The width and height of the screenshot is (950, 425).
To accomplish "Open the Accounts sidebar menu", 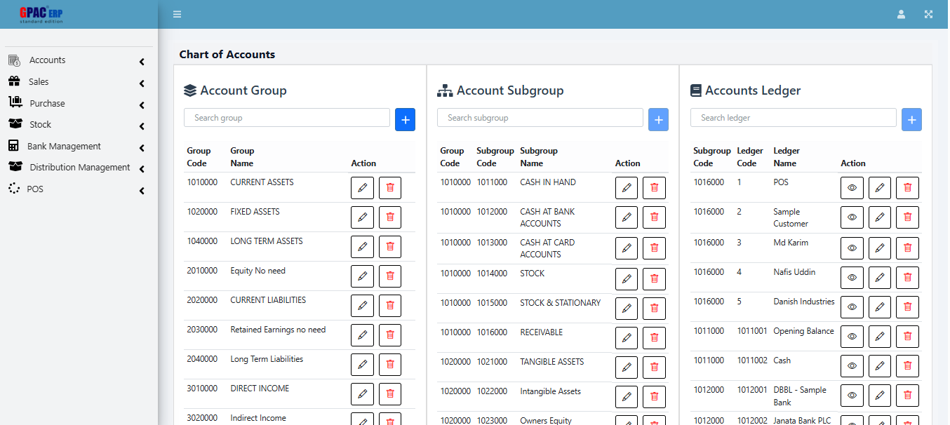I will click(77, 60).
